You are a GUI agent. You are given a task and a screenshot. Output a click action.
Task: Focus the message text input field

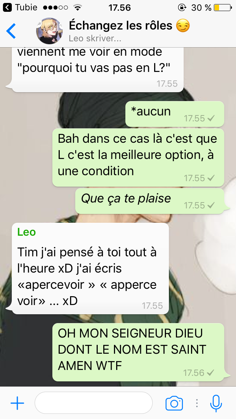click(x=94, y=403)
